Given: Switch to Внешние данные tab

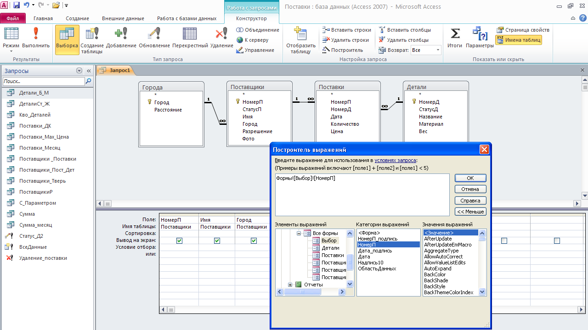Looking at the screenshot, I should click(x=123, y=18).
